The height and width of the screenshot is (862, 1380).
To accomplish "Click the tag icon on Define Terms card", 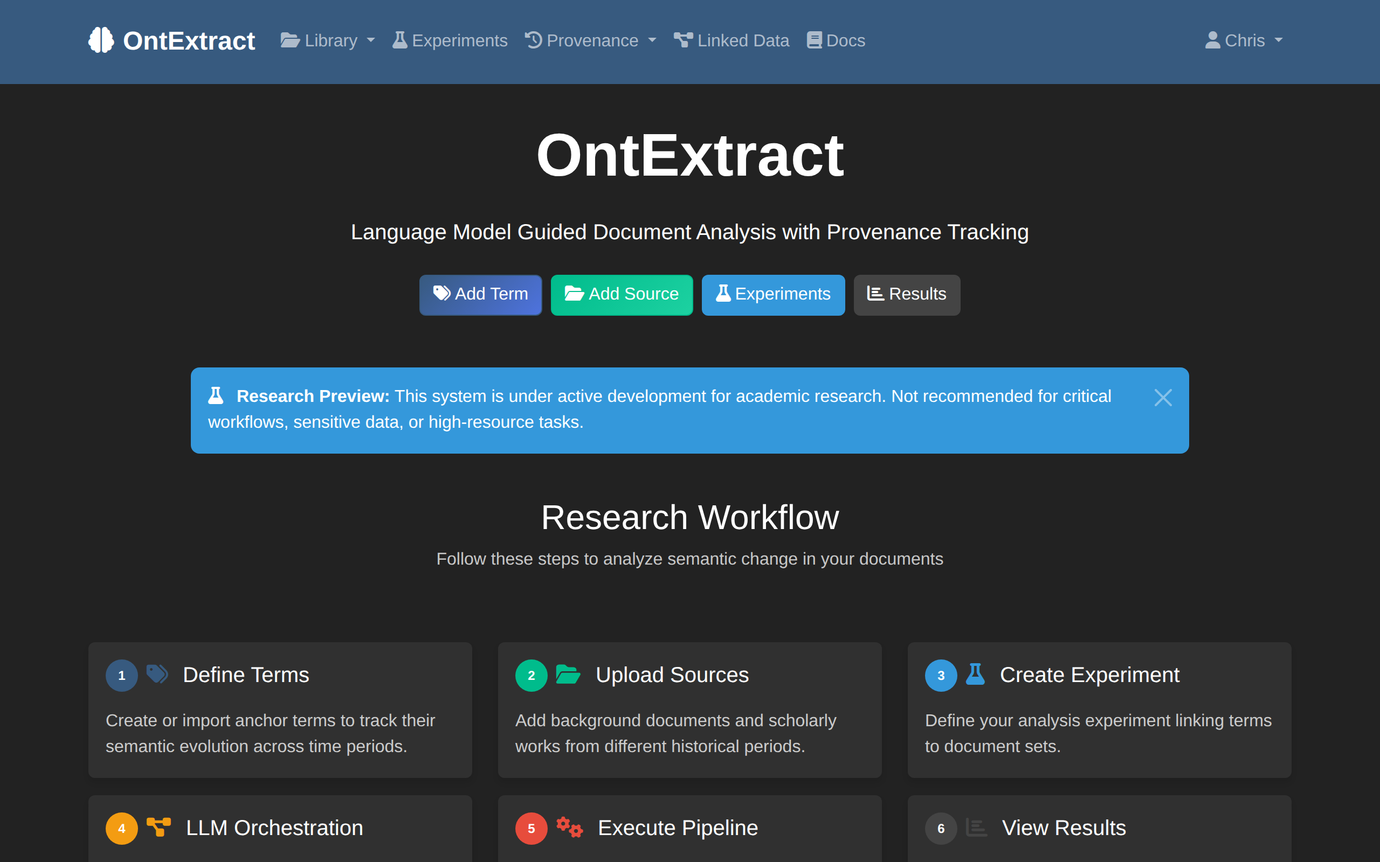I will (x=157, y=674).
